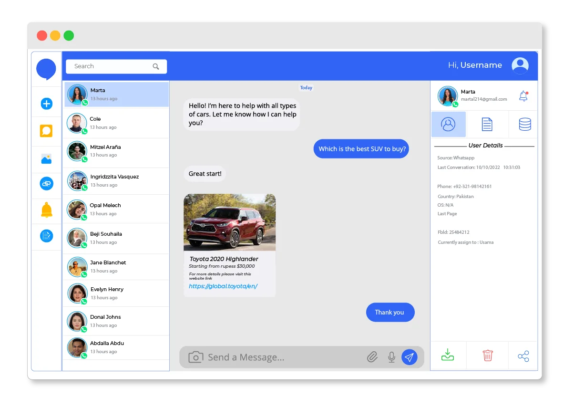Click the microphone voice message icon
The height and width of the screenshot is (409, 574).
pos(391,357)
